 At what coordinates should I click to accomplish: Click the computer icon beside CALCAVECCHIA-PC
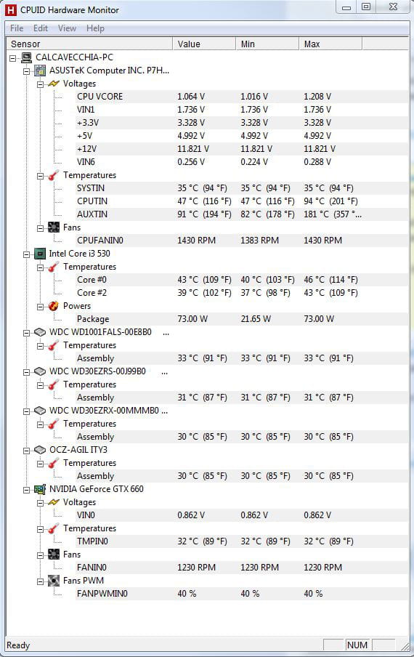[26, 57]
